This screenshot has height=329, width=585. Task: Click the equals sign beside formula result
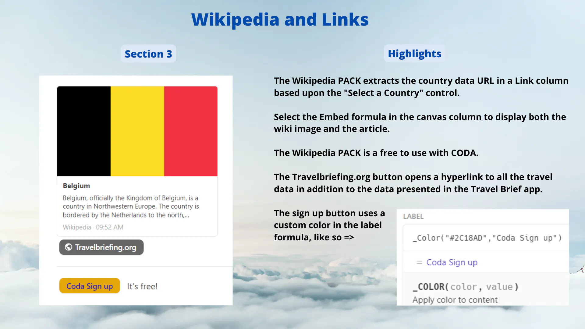coord(419,262)
